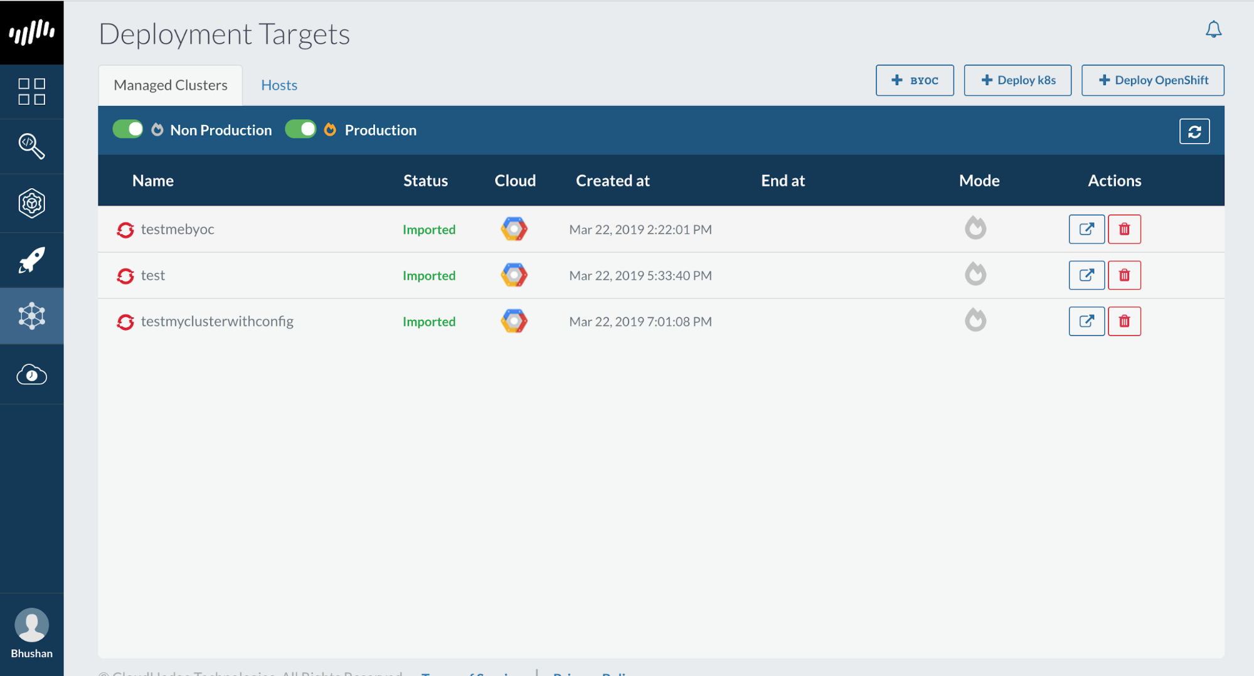Switch to the Hosts tab
This screenshot has height=676, width=1254.
point(279,85)
